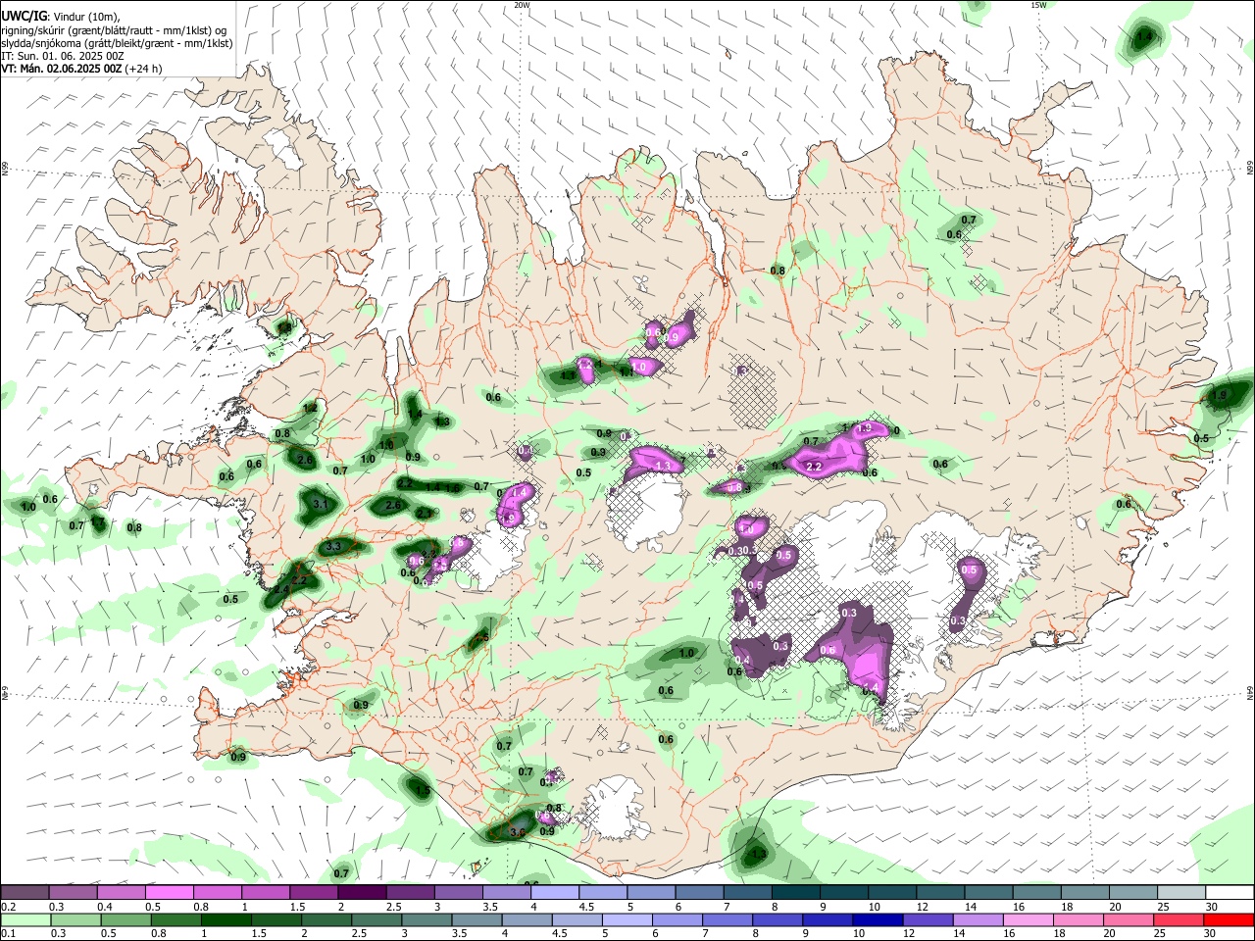
Task: Click the 'UWC/IG: Vindur (10m),' title text
Action: 61,17
